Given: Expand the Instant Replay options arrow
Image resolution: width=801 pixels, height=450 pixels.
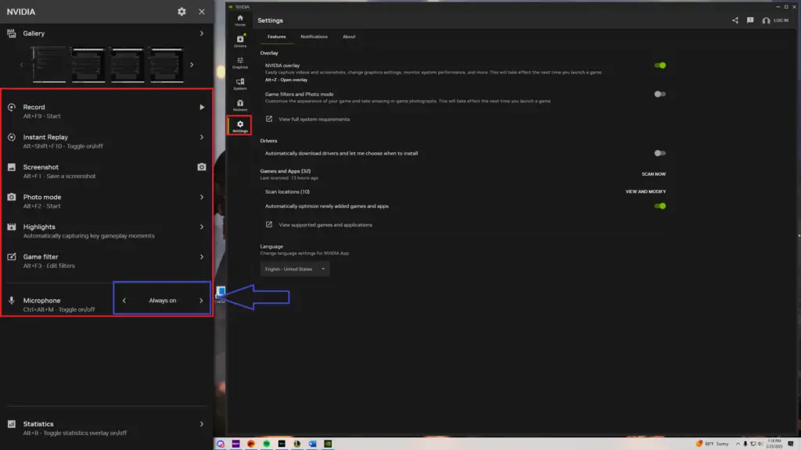Looking at the screenshot, I should (202, 137).
